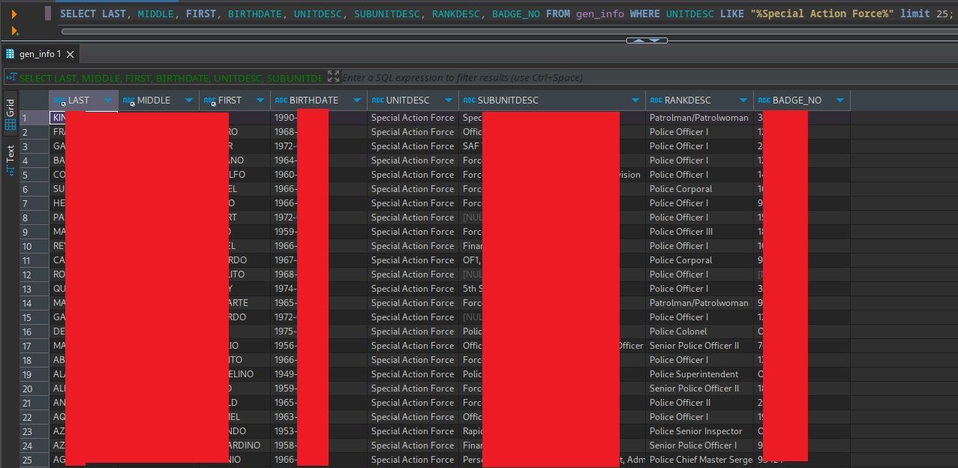Execute SQL in a new tab
958x468 pixels.
(14, 31)
